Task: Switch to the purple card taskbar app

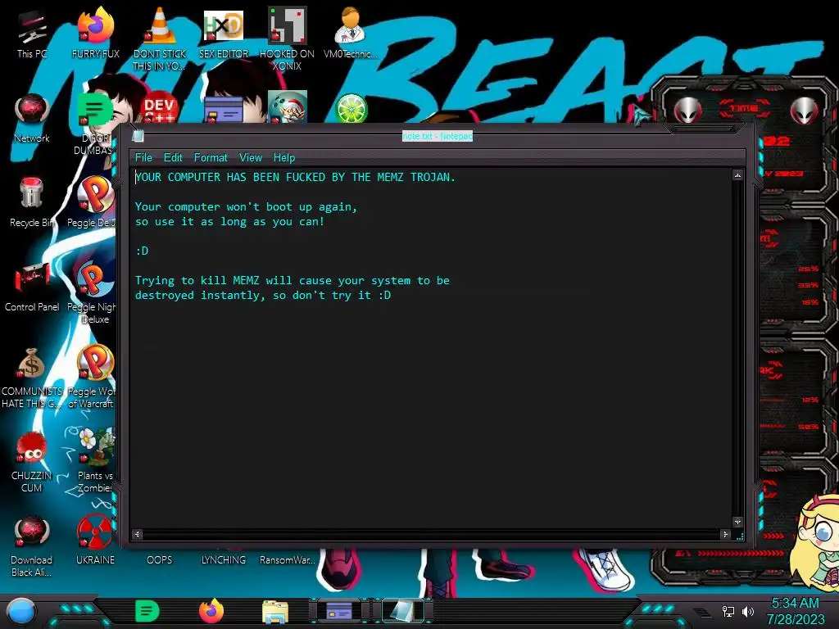Action: click(x=339, y=611)
